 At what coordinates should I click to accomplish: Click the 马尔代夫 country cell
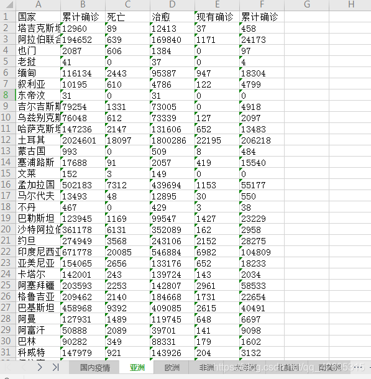point(38,196)
